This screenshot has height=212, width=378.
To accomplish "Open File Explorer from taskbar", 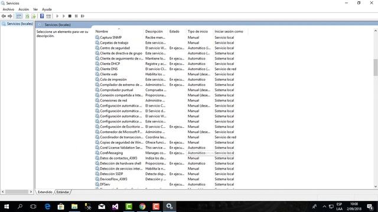I will (x=74, y=207).
